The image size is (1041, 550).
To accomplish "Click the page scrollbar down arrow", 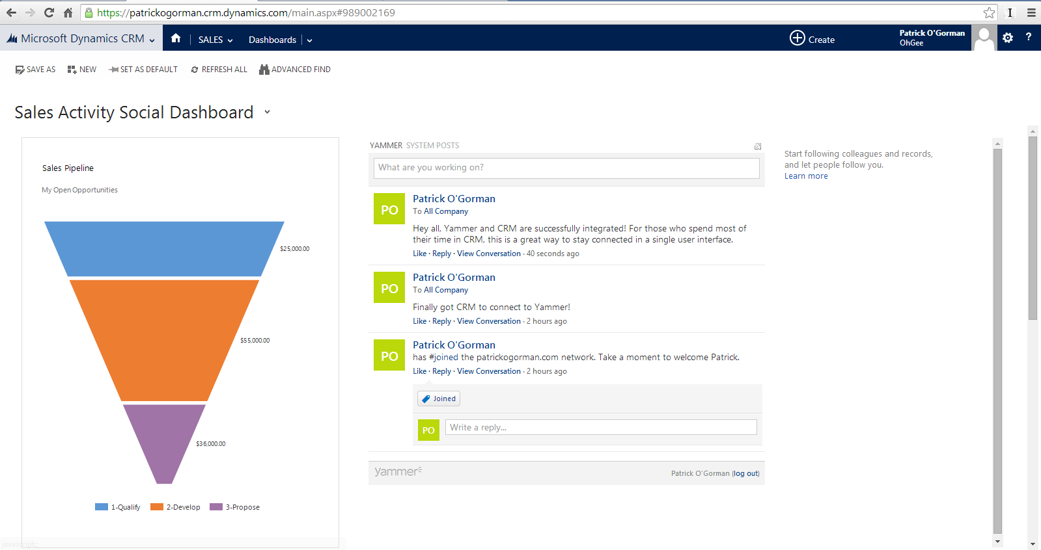I will (1033, 544).
